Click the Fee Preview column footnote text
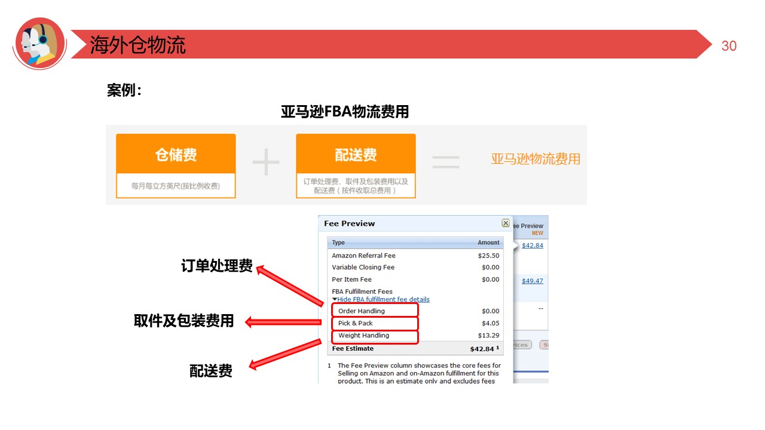This screenshot has height=430, width=765. coord(419,373)
